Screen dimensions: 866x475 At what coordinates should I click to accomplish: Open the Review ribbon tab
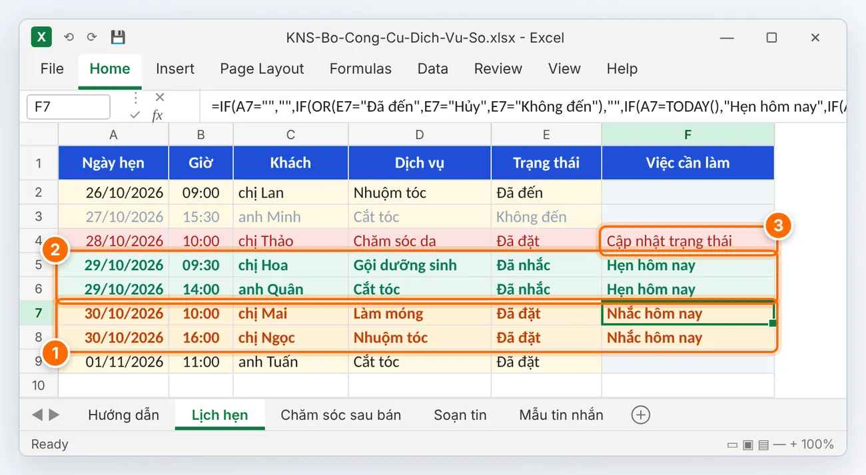498,69
